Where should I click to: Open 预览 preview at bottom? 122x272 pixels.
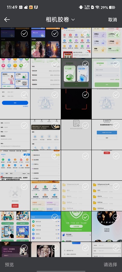(9, 265)
